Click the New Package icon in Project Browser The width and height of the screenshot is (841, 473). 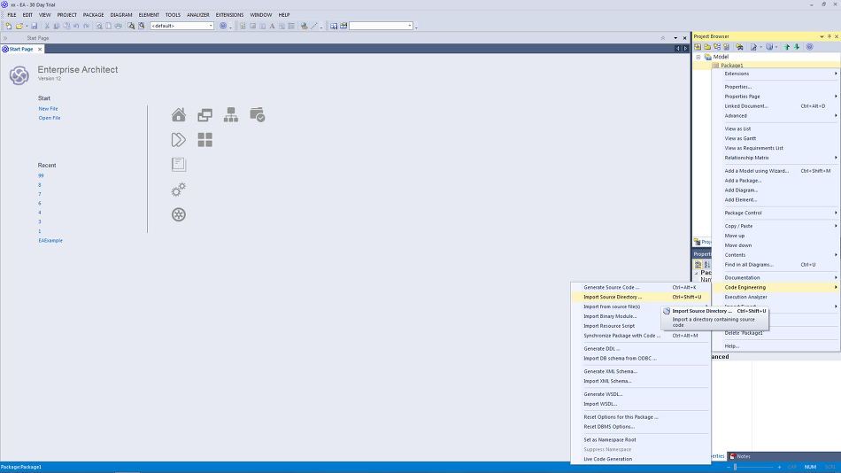(707, 47)
